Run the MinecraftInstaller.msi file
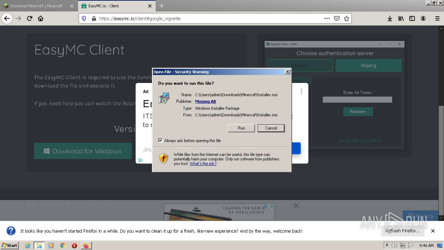 point(241,128)
